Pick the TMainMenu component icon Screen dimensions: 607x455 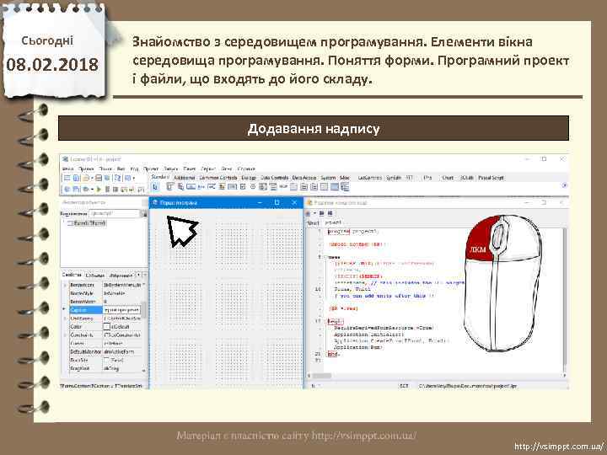pos(170,186)
